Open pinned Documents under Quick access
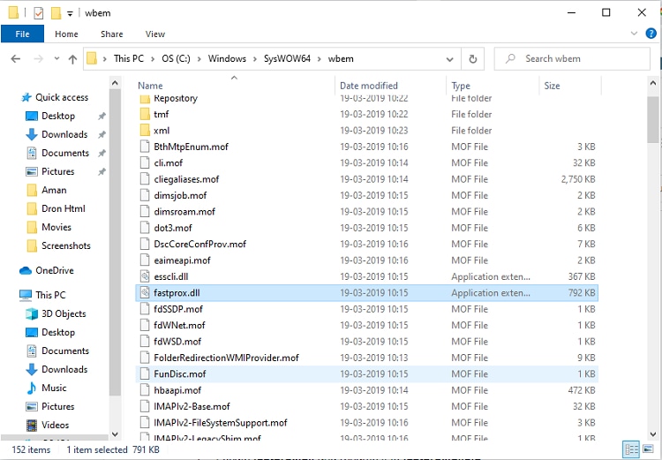Screen dimensions: 662x460 65,153
